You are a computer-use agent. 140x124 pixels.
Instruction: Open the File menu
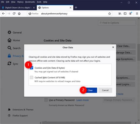(x=3, y=2)
